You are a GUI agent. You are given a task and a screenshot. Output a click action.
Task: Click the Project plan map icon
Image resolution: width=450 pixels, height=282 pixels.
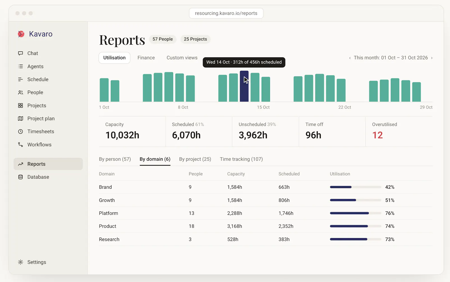click(21, 118)
